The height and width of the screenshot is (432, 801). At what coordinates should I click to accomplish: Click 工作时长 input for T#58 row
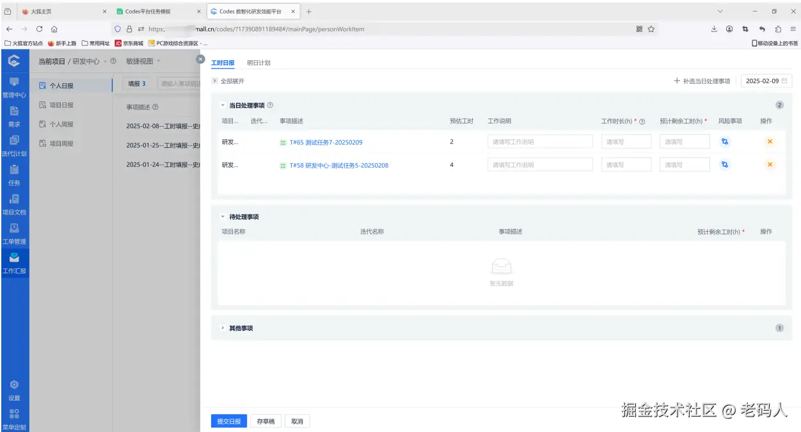tap(626, 164)
